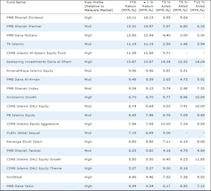Select 1 Yr return 8.64 for CIMB DALI Equity
This screenshot has height=191, width=211.
point(149,106)
